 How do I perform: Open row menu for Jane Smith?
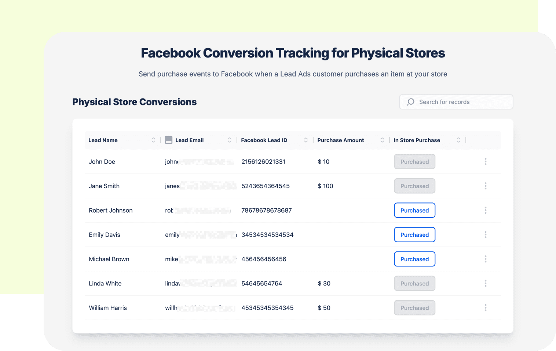[x=485, y=186]
